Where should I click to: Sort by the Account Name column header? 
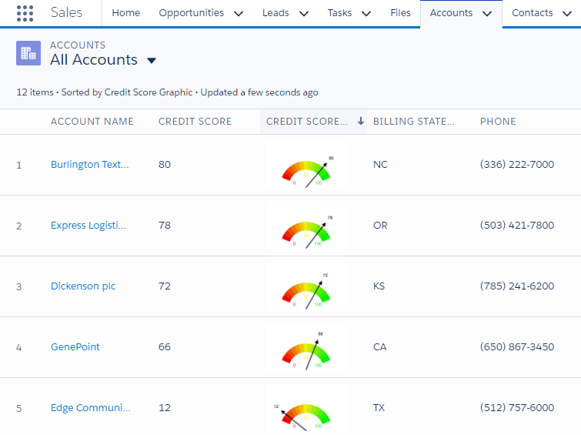tap(92, 122)
